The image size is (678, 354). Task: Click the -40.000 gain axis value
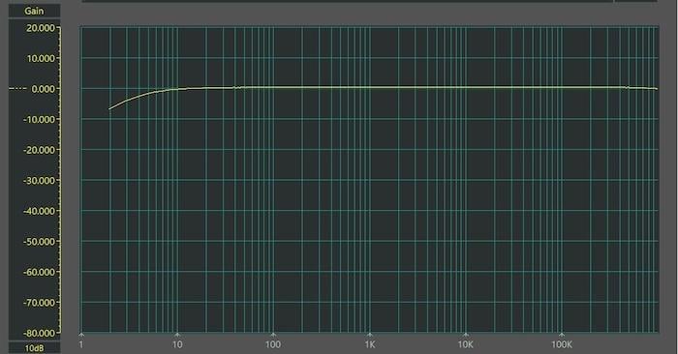pos(40,211)
